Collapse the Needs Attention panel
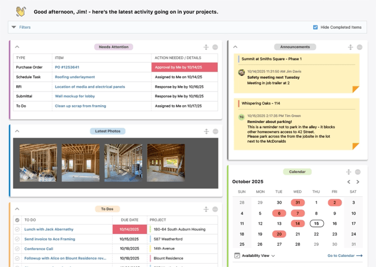 tap(17, 47)
